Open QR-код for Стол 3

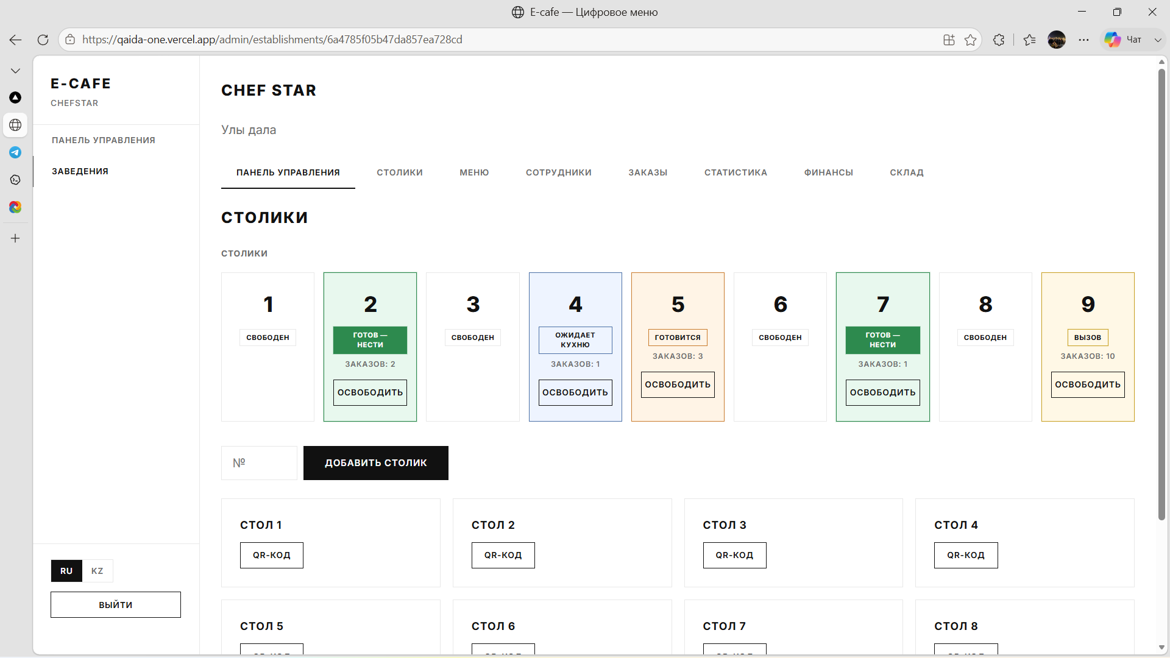click(734, 555)
